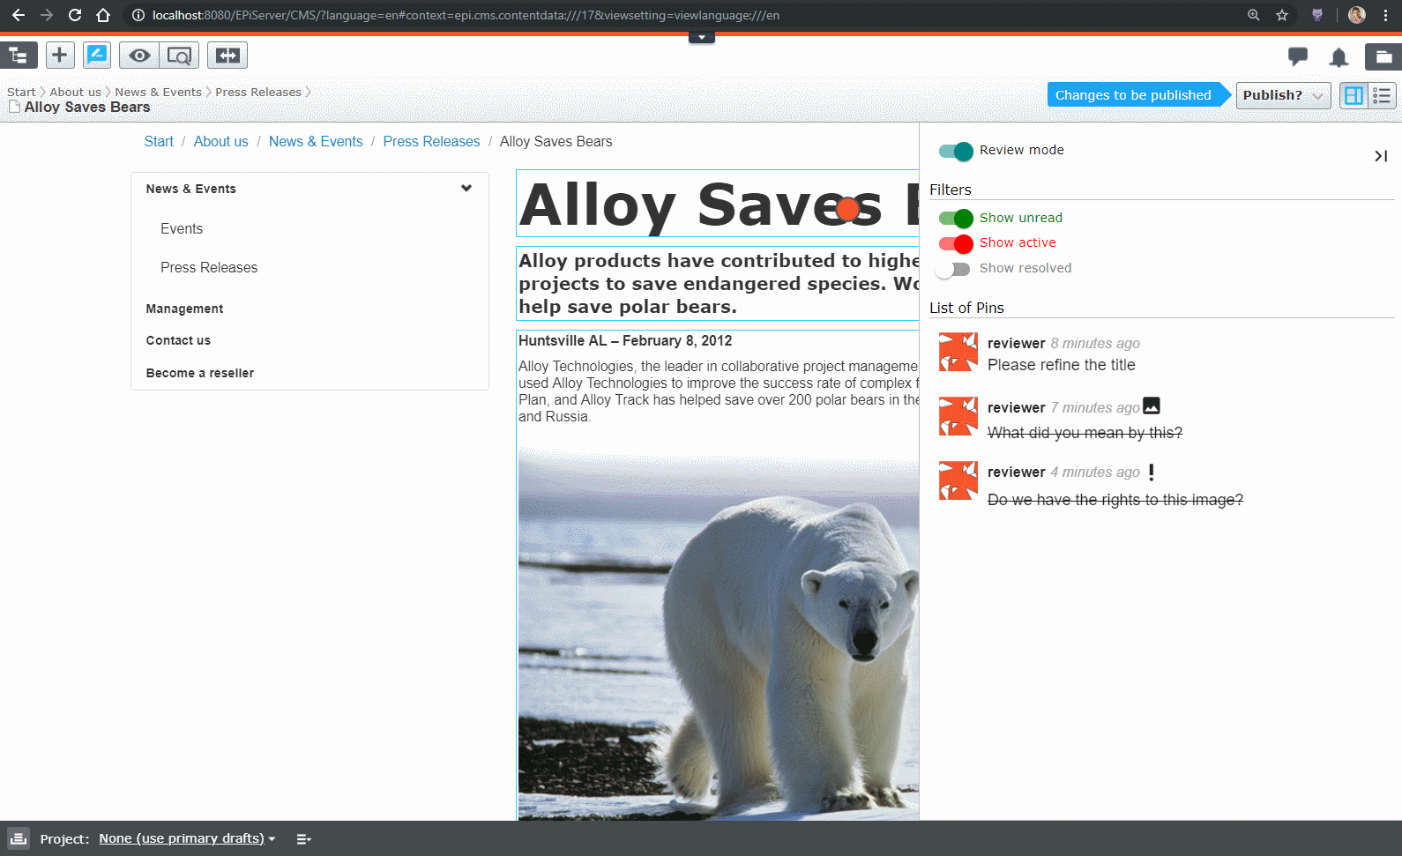Click browser forward arrow
The height and width of the screenshot is (856, 1402).
click(47, 15)
